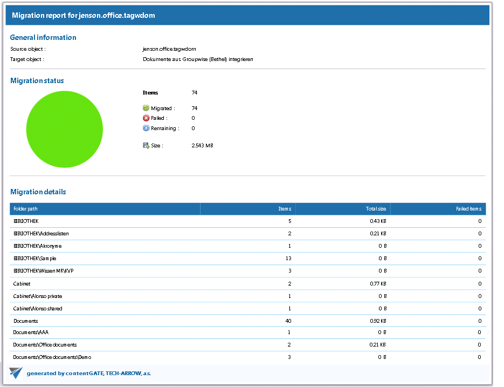The image size is (504, 387).
Task: Click the green Migrated status icon
Action: tap(145, 108)
